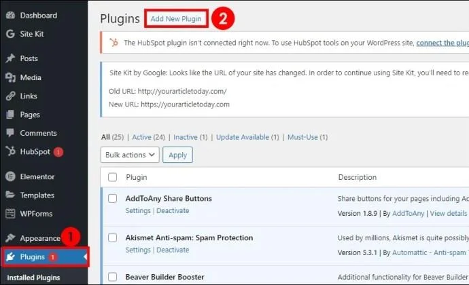Screen dimensions: 469x285
Task: Click the Plugins update count badge
Action: [52, 257]
